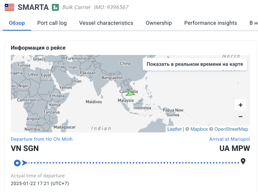
Task: Zoom out using the map minus icon
Action: coord(241,116)
